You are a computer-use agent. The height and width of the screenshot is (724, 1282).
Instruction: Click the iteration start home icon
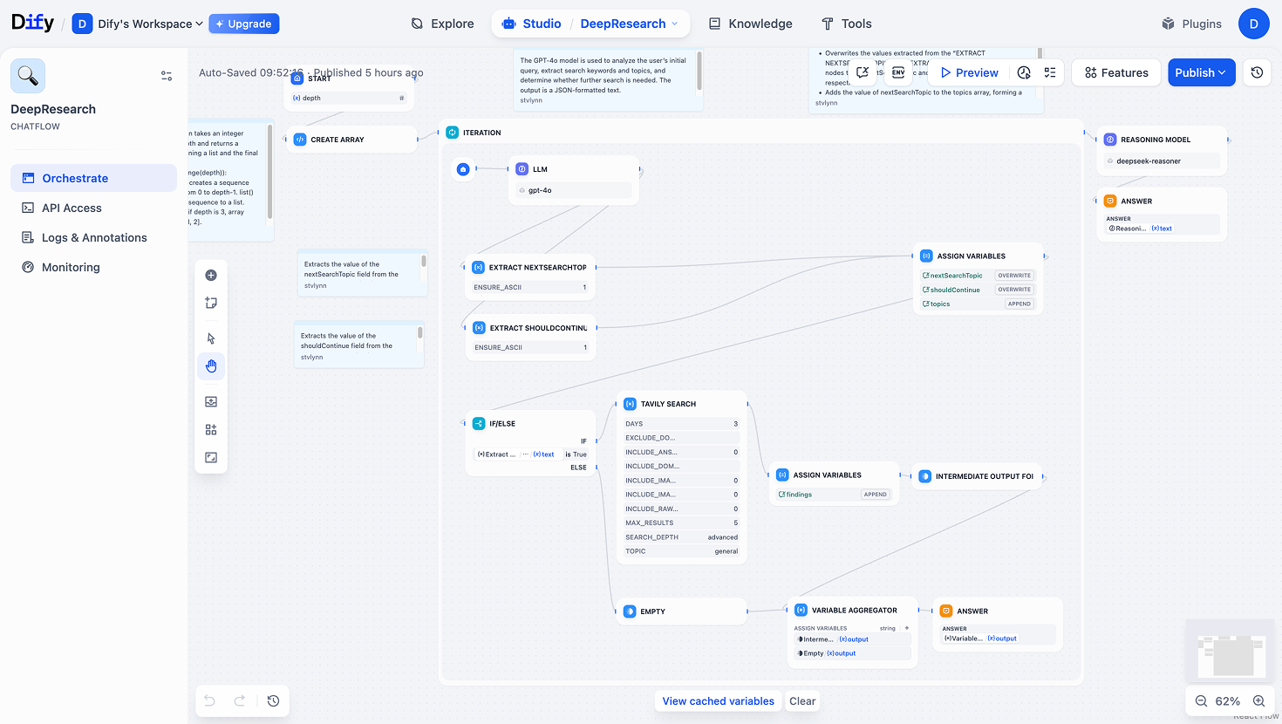[463, 169]
